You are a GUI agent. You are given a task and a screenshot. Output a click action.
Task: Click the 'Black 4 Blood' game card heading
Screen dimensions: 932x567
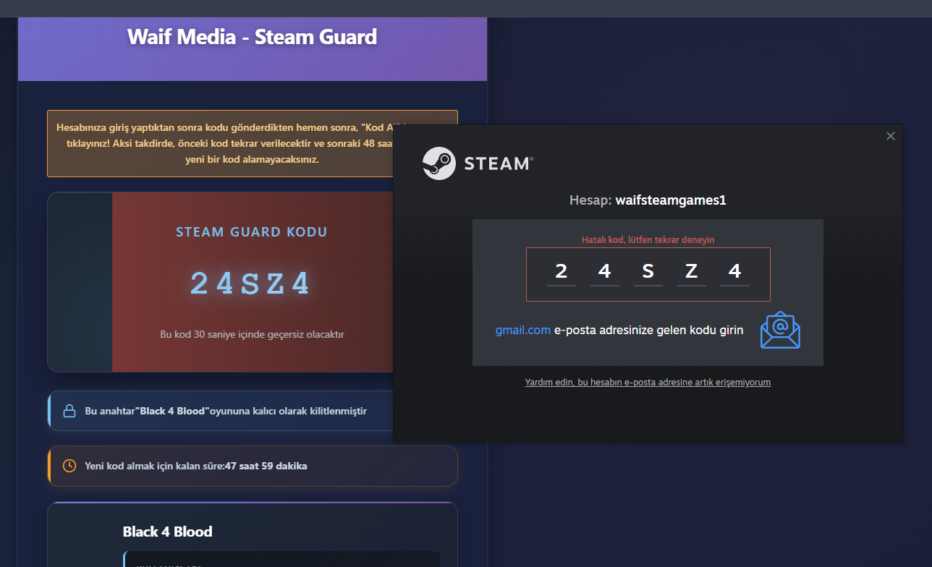click(x=168, y=532)
